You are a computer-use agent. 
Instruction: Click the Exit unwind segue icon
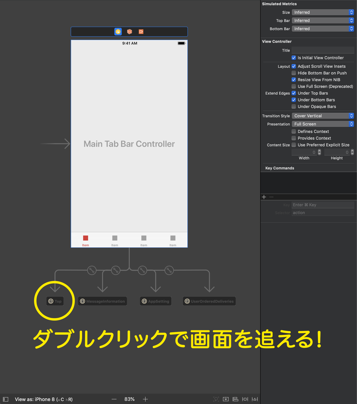[x=141, y=31]
